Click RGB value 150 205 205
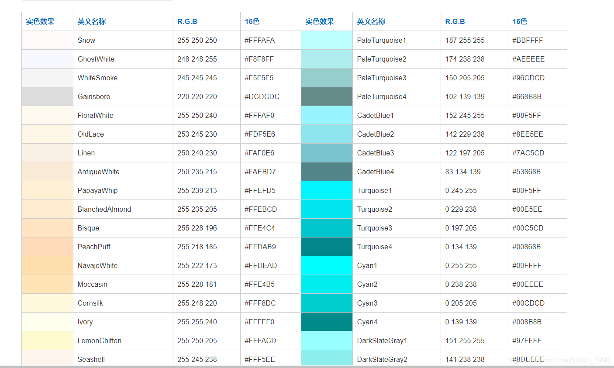The height and width of the screenshot is (368, 614). 465,78
